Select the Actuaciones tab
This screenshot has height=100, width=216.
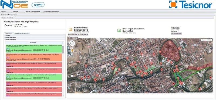point(9,33)
